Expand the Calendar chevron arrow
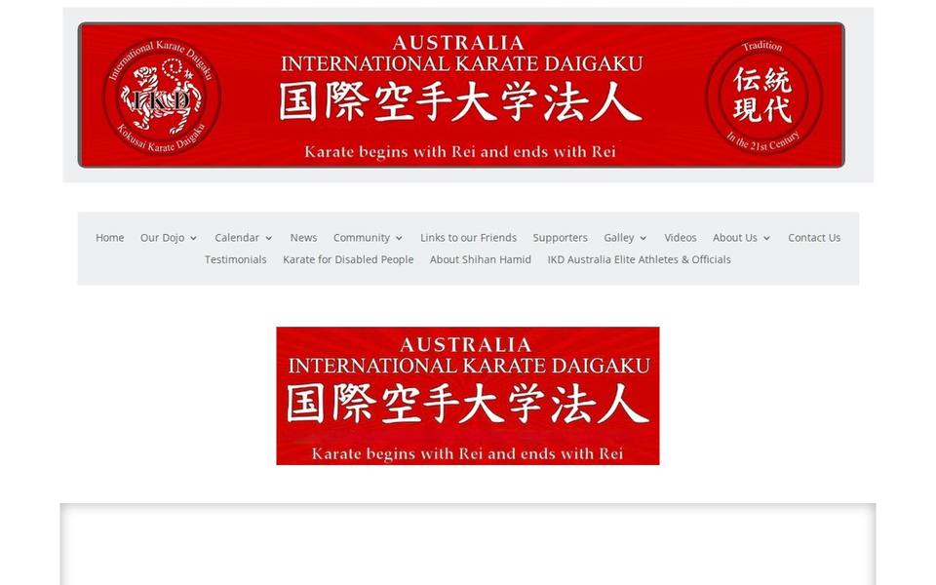The height and width of the screenshot is (585, 936). 269,238
